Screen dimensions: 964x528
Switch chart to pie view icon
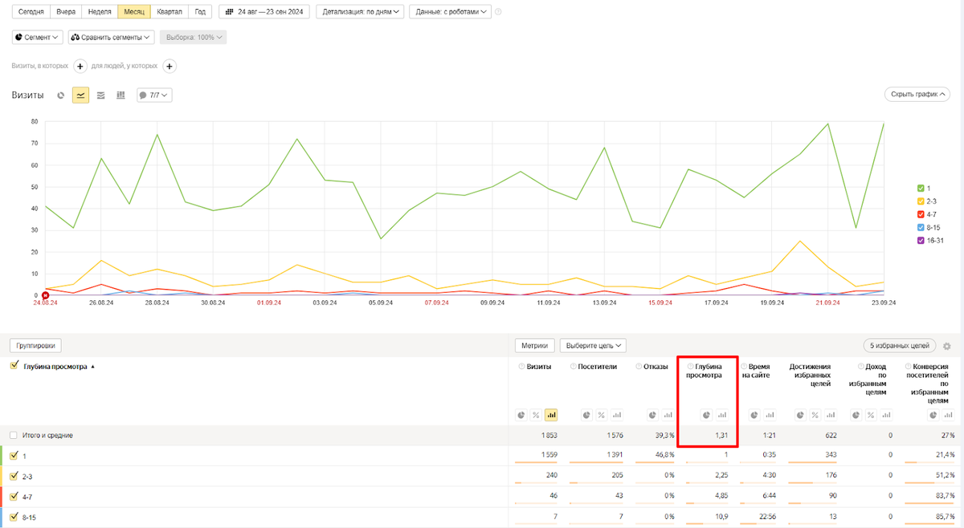pos(60,95)
